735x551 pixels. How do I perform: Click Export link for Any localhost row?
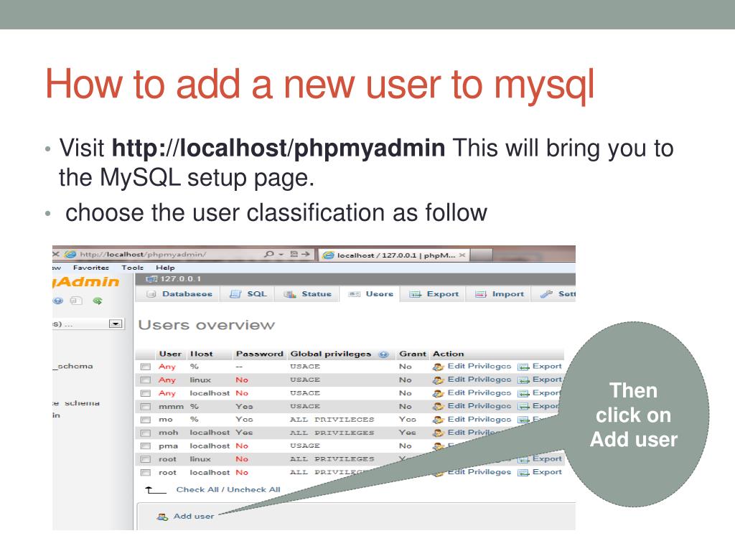(x=546, y=392)
